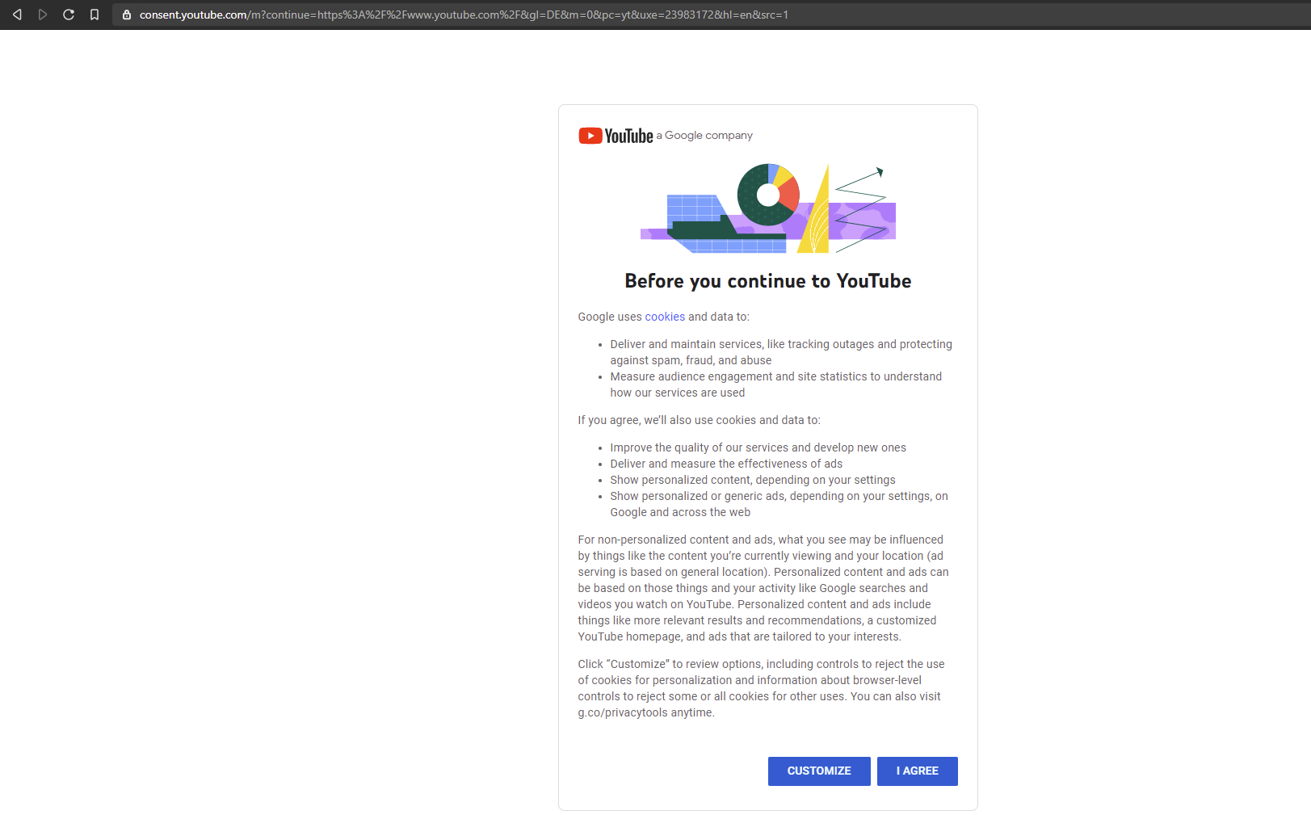Navigate back using the browser back arrow
1311x815 pixels.
click(16, 14)
